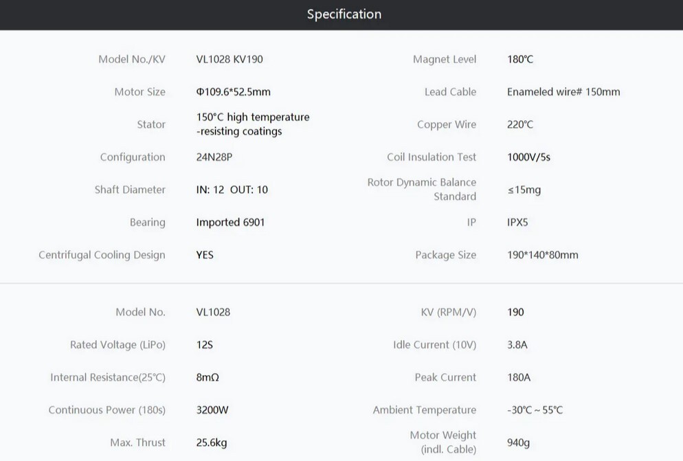Select the Φ109.6*52.5mm dimension value

click(x=234, y=92)
